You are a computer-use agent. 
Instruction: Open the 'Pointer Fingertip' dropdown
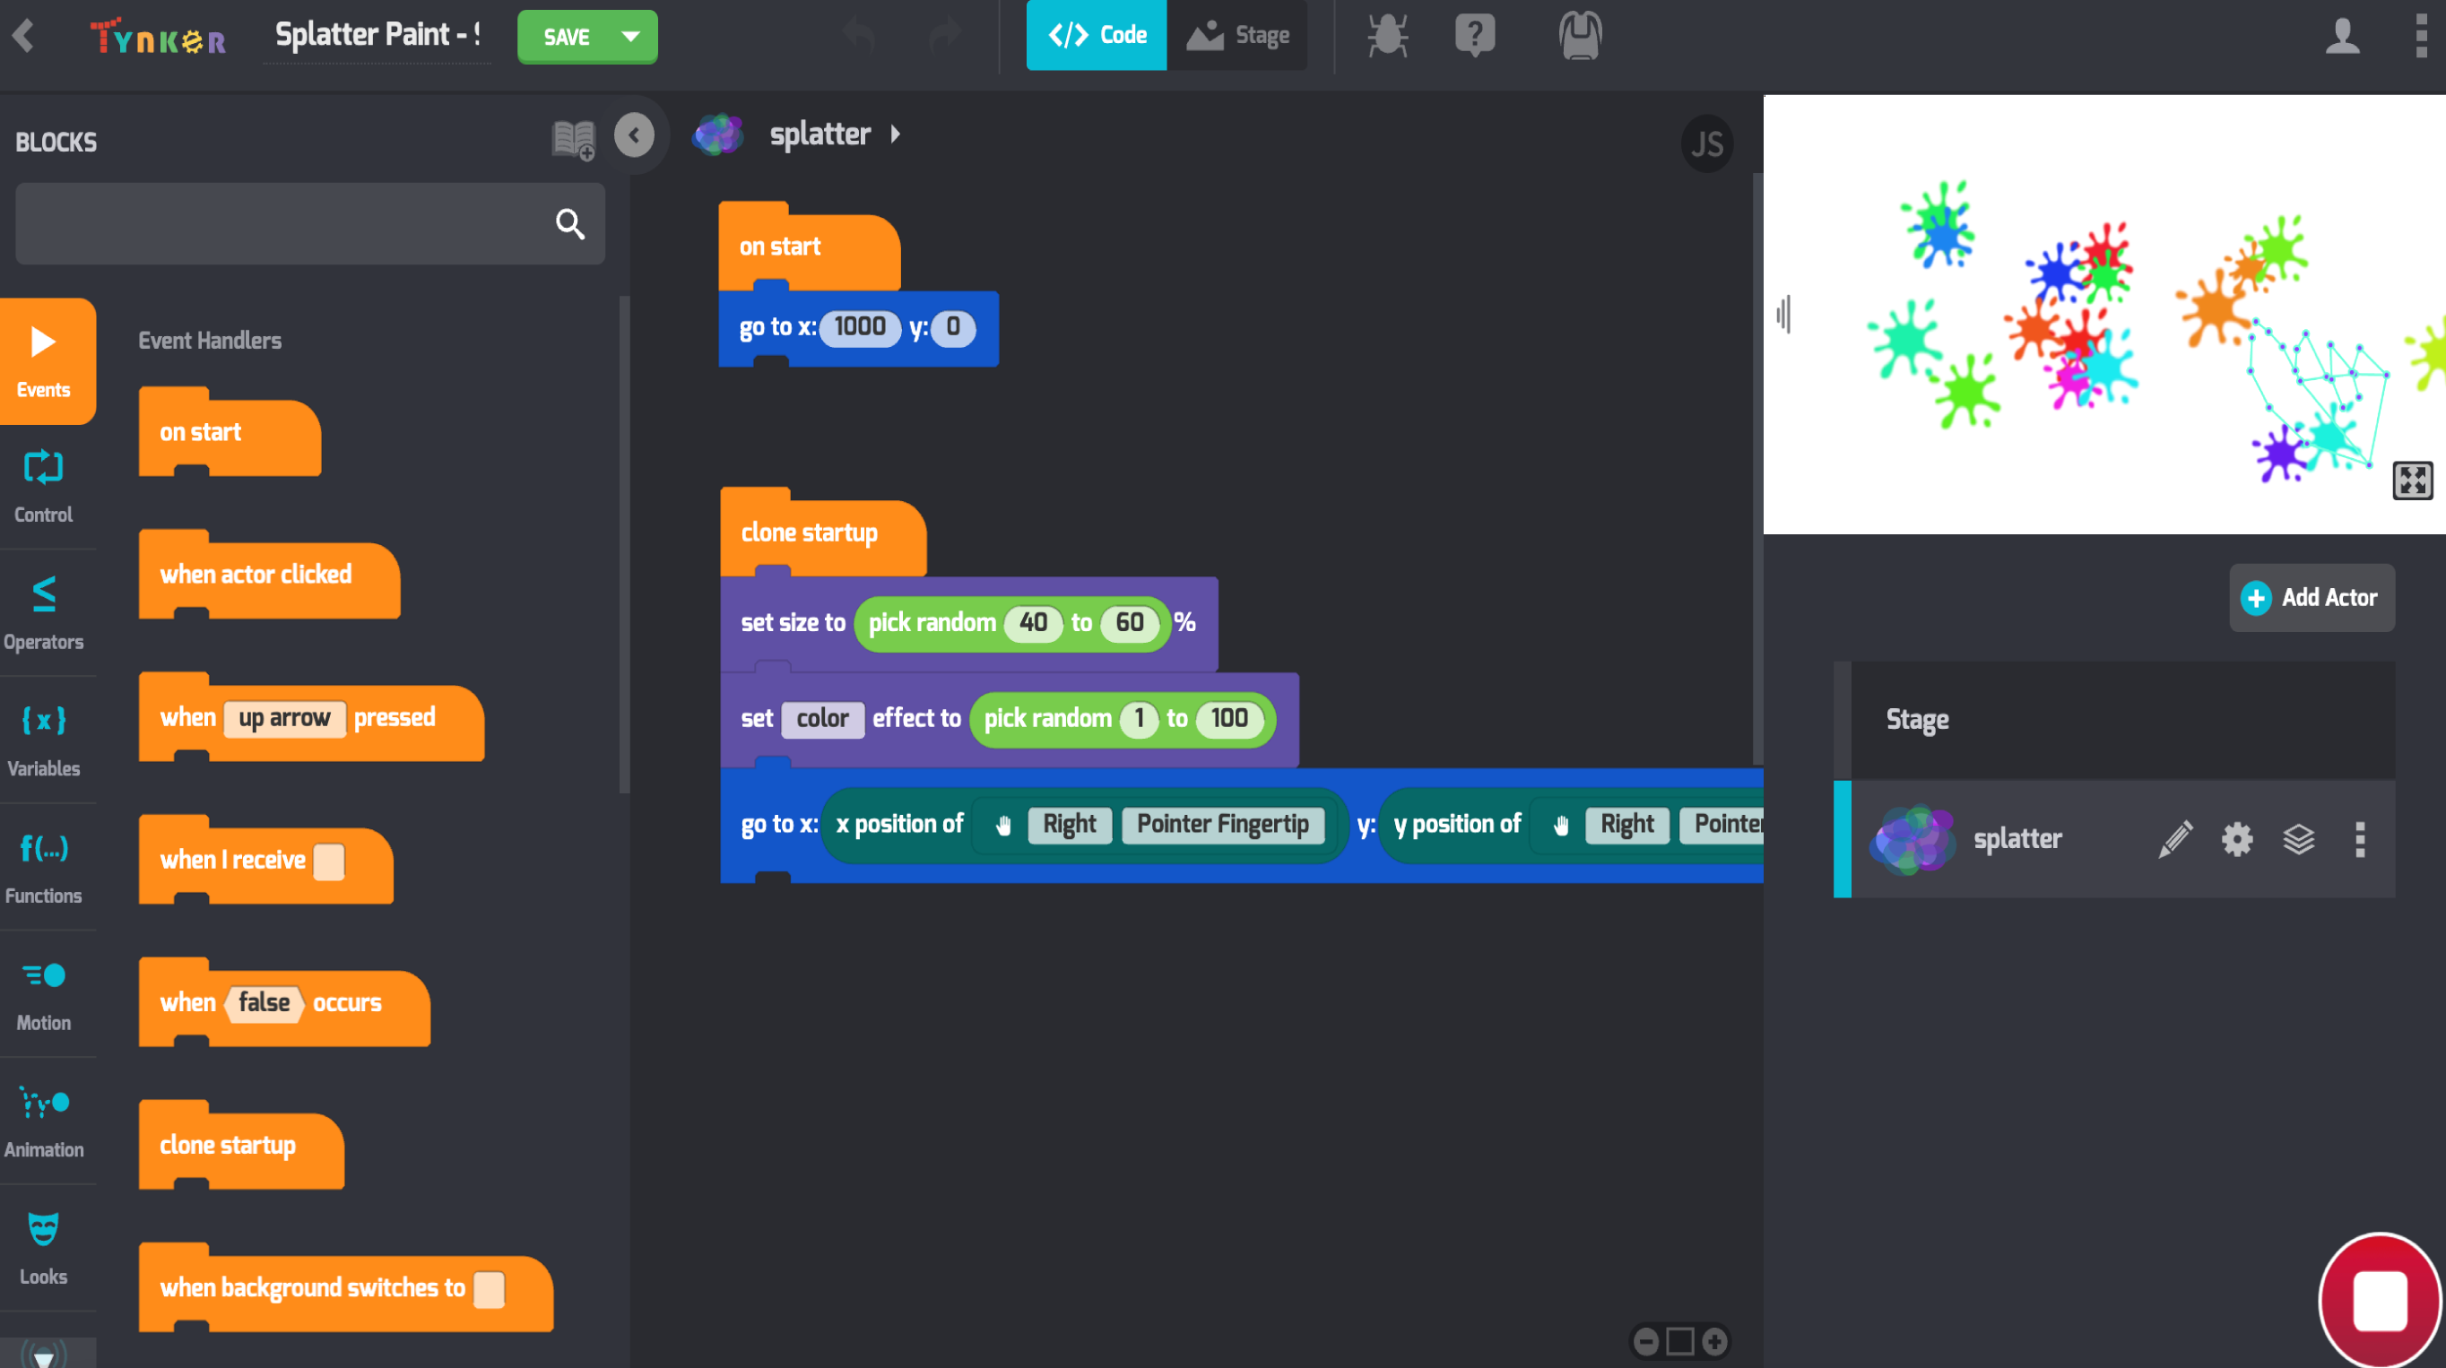pyautogui.click(x=1222, y=824)
